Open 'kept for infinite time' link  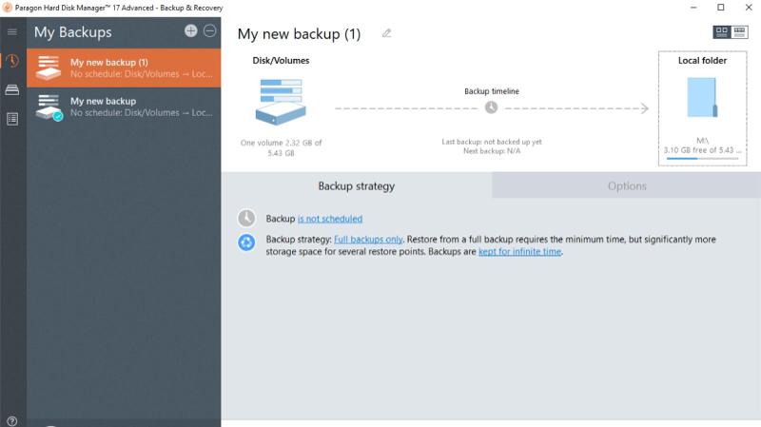tap(519, 251)
